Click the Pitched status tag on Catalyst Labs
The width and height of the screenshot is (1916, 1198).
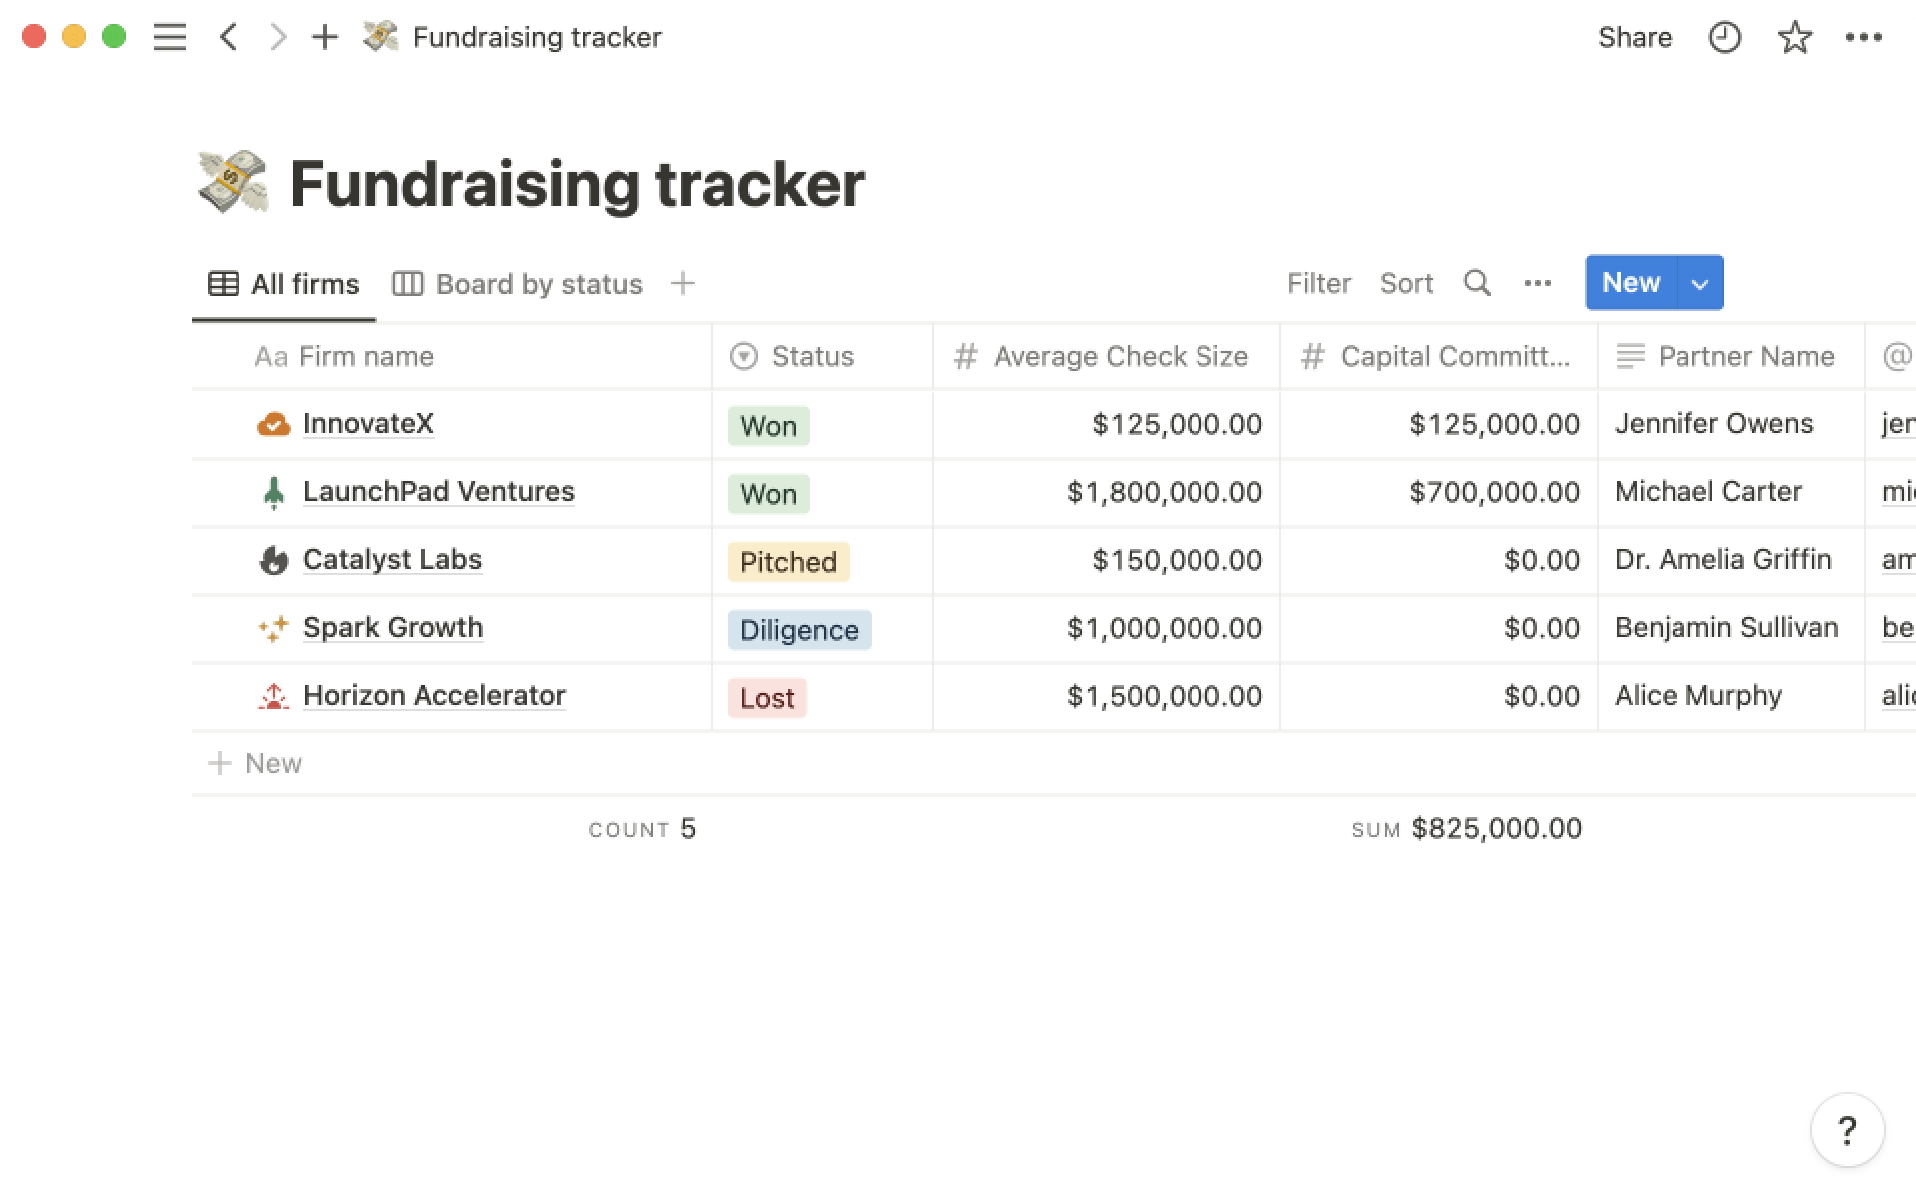click(787, 562)
